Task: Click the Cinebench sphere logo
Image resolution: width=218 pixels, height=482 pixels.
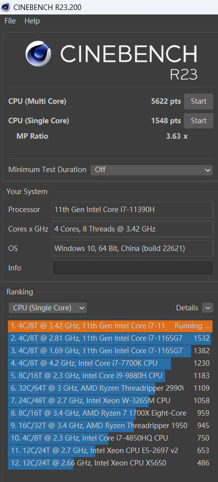Action: [38, 54]
